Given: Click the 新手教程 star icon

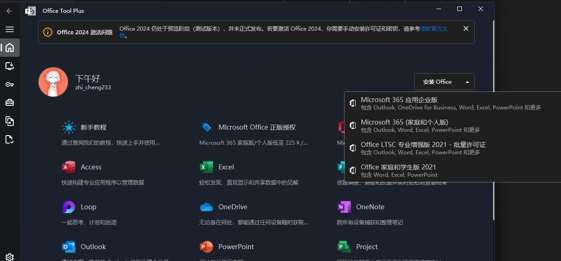Looking at the screenshot, I should pyautogui.click(x=68, y=127).
